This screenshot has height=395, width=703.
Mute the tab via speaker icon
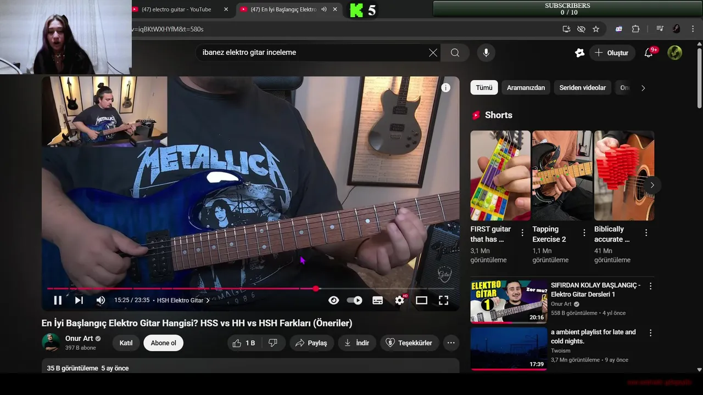click(x=324, y=9)
